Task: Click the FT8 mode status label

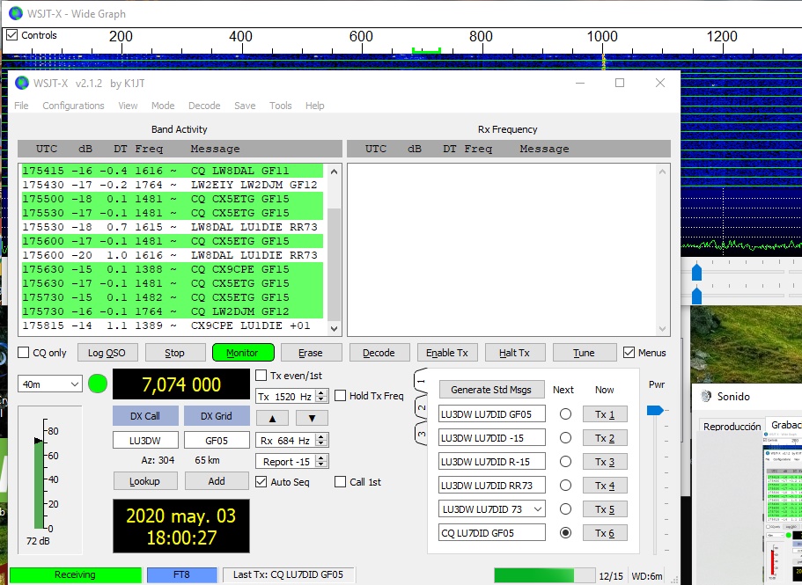Action: (181, 574)
